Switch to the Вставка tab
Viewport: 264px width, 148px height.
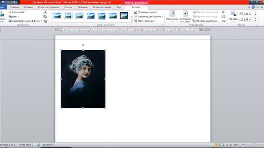point(28,7)
